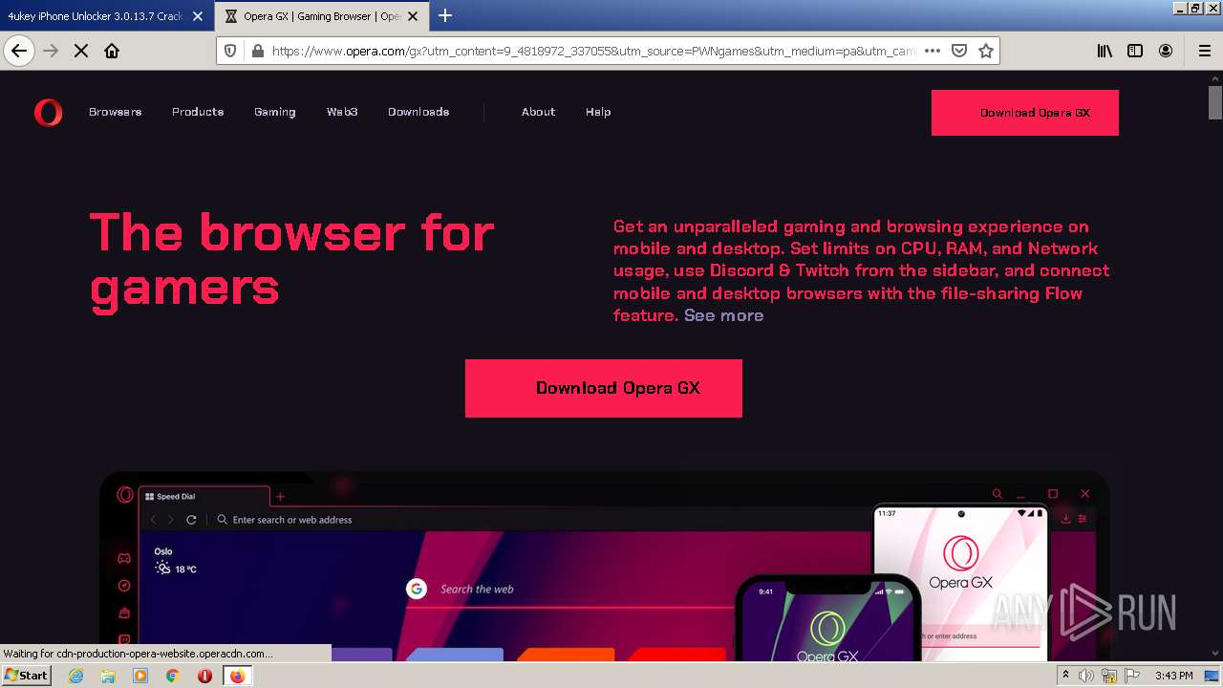Screen dimensions: 1223x688
Task: Click the hero browser mockup image
Action: [x=604, y=566]
